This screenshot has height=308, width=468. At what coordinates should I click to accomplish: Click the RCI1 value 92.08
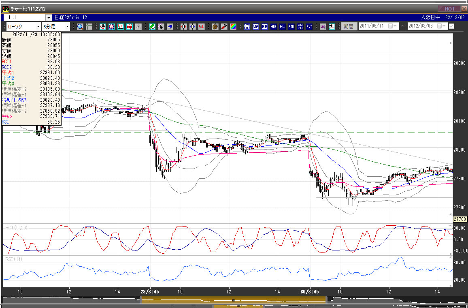tap(54, 62)
